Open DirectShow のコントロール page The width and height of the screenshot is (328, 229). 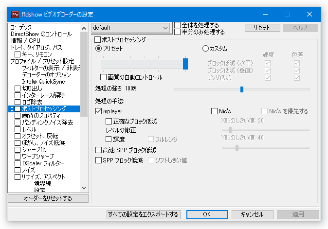41,34
